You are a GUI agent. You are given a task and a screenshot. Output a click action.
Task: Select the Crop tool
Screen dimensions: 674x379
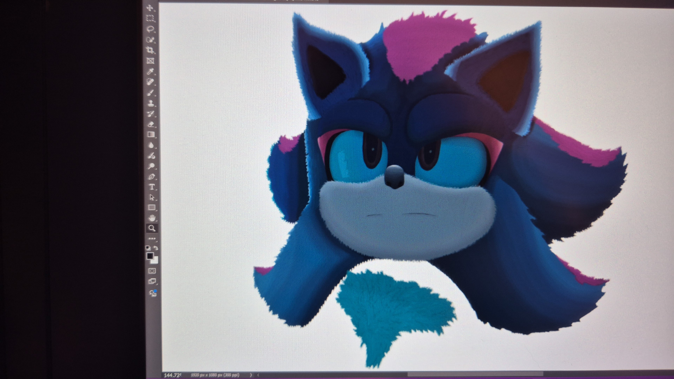(x=150, y=50)
